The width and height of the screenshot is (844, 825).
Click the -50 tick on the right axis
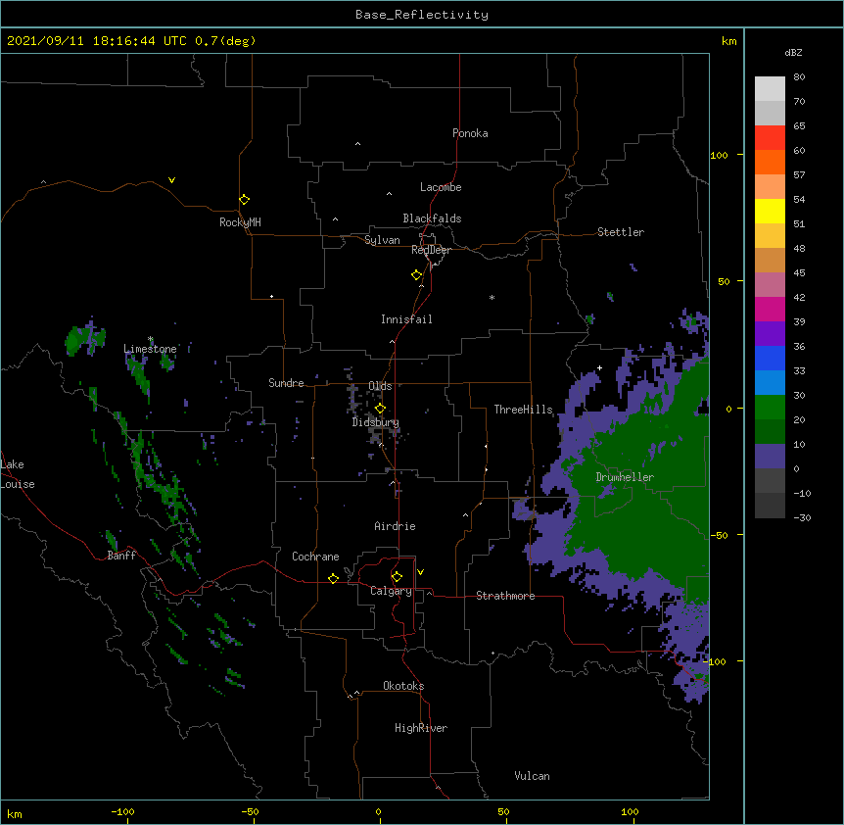point(719,535)
